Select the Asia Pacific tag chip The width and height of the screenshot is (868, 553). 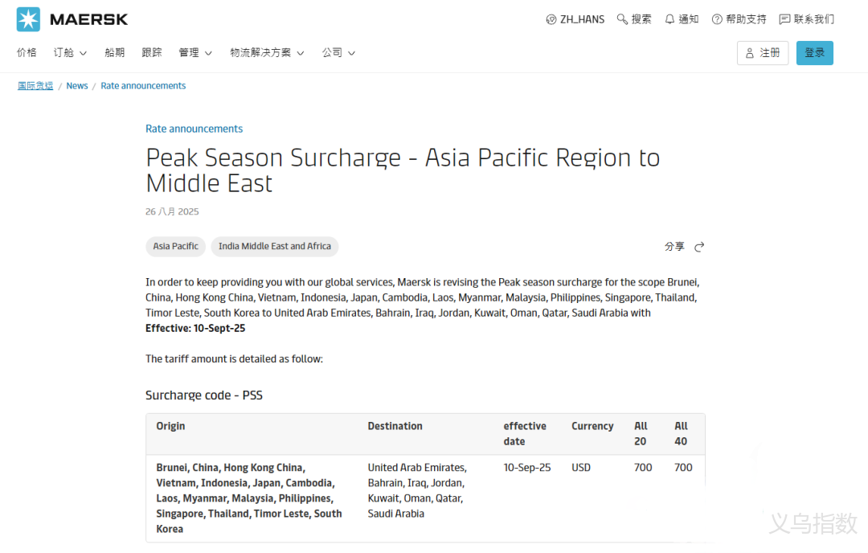coord(175,247)
